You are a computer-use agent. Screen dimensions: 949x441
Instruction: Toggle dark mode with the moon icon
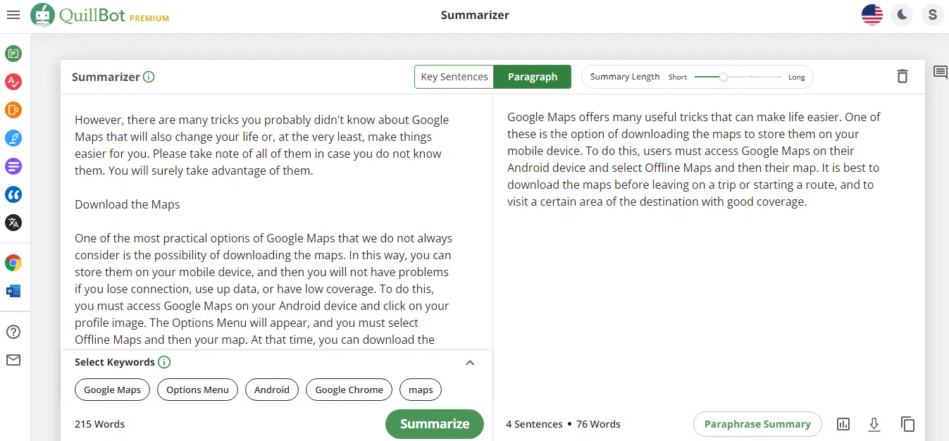pyautogui.click(x=902, y=14)
